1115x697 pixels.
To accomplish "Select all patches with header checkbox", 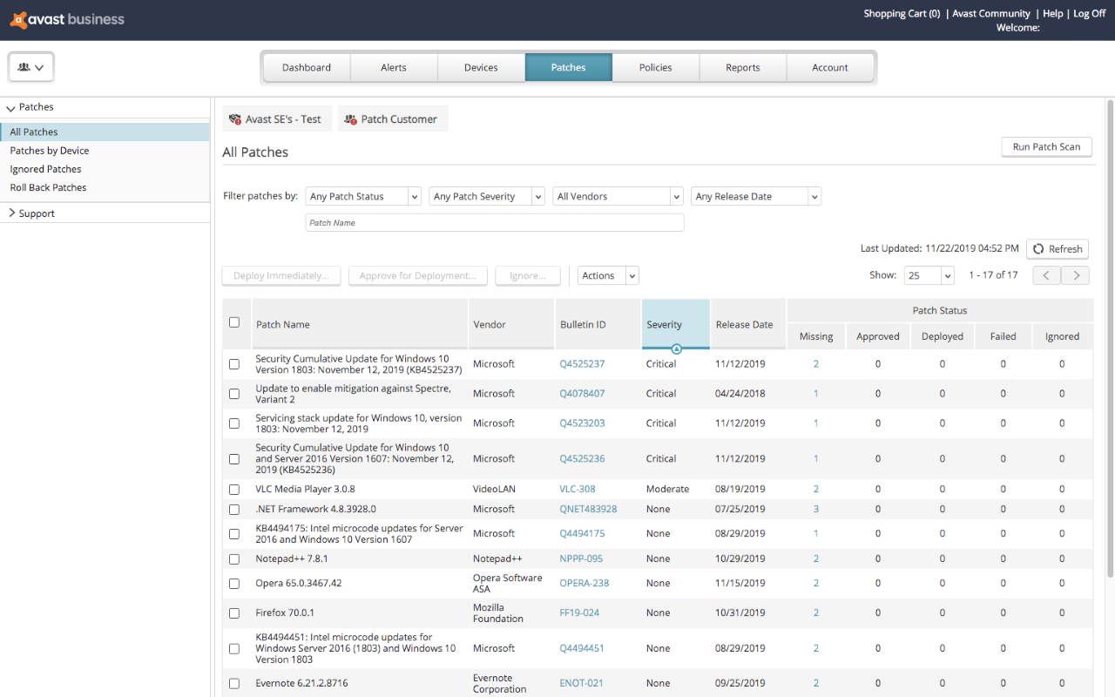I will [x=234, y=322].
